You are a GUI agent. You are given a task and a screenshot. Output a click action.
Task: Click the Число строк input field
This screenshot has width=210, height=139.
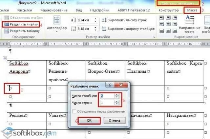tap(107, 103)
